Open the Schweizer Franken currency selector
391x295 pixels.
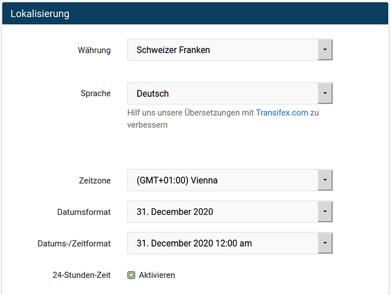pos(230,50)
